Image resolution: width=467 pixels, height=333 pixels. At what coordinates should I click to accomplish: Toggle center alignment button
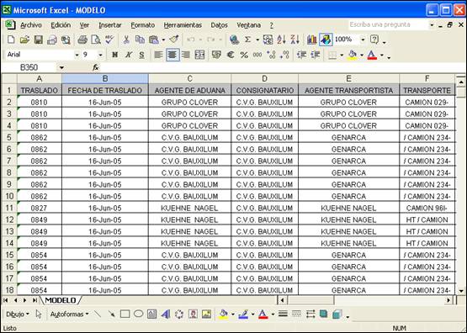point(172,55)
